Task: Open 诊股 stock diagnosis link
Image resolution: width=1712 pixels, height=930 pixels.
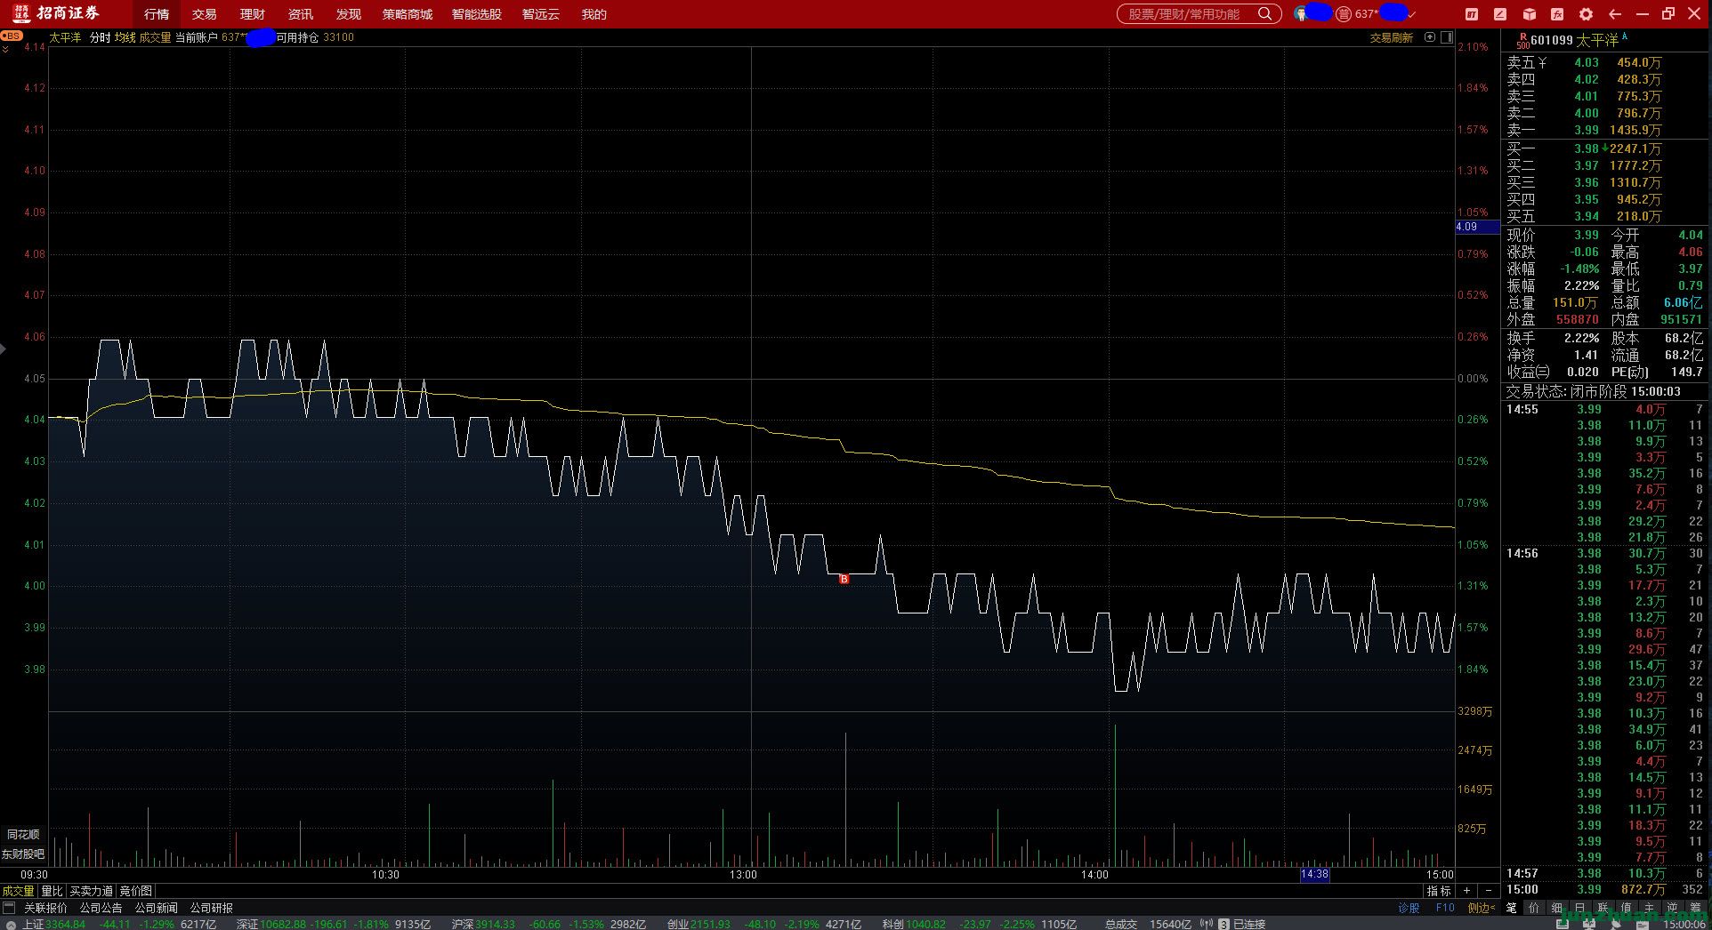Action: tap(1409, 908)
